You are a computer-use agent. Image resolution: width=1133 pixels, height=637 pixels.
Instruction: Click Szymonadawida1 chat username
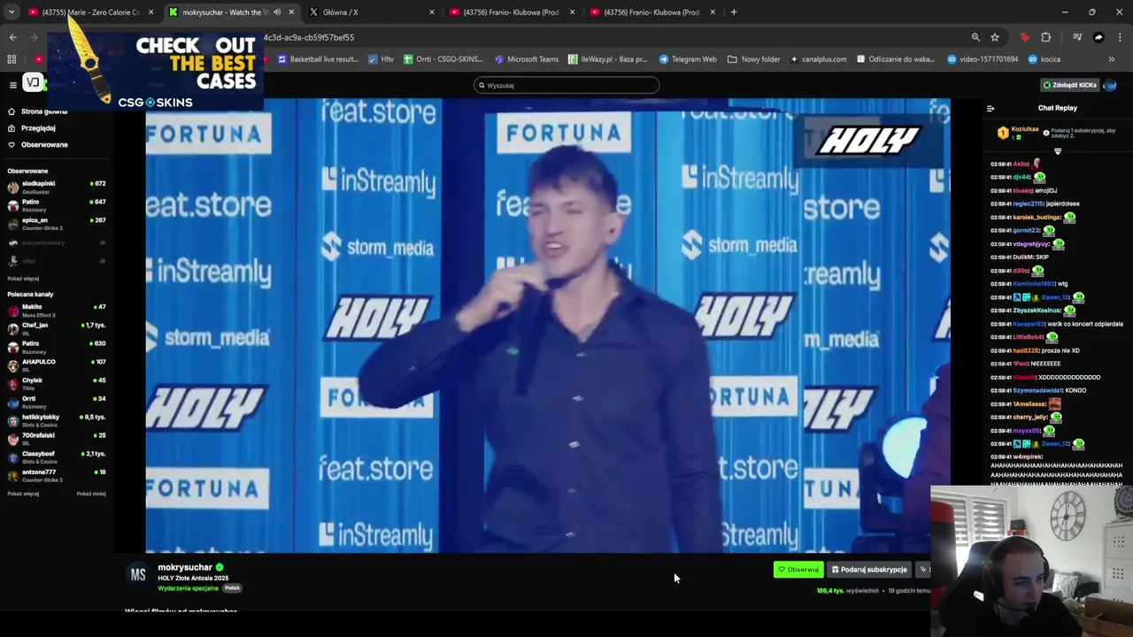pyautogui.click(x=1038, y=390)
